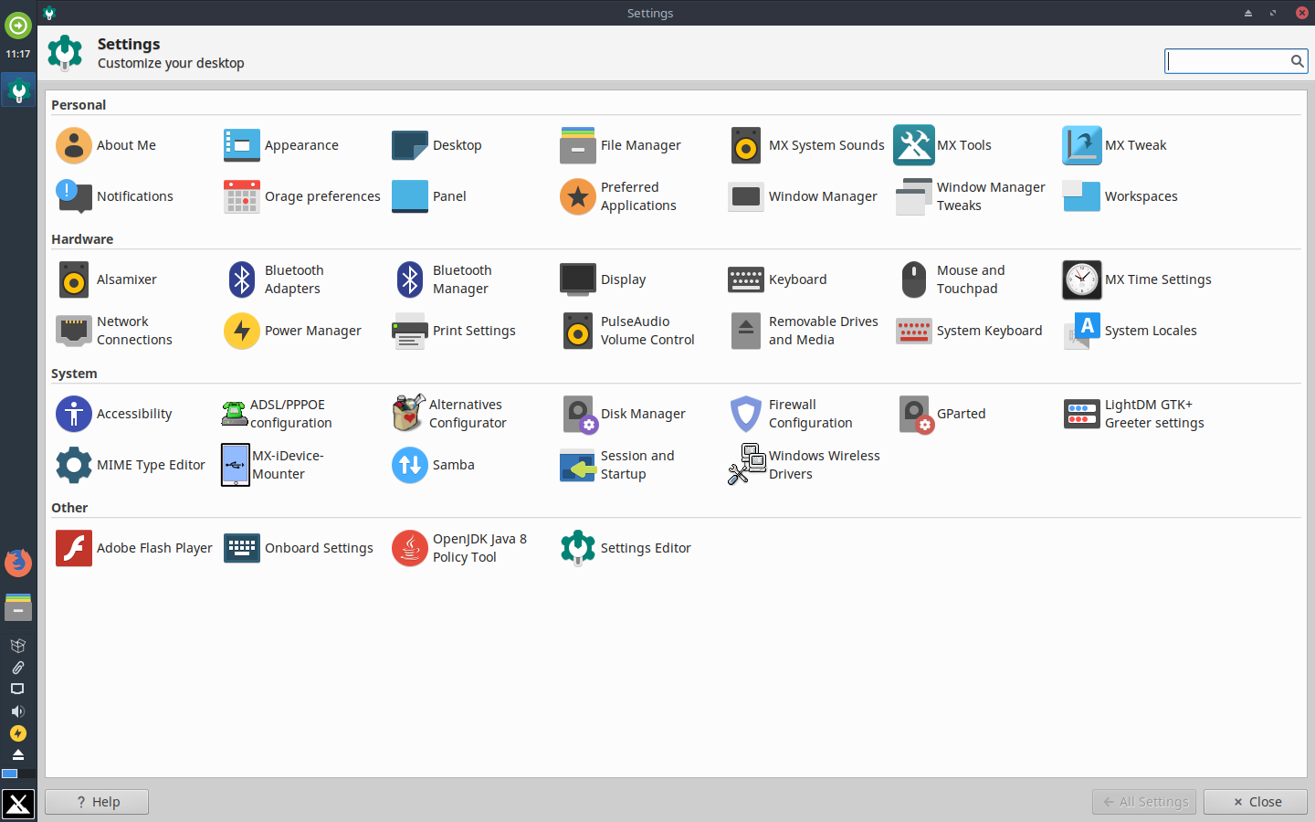The width and height of the screenshot is (1315, 822).
Task: Open Session and Startup
Action: 617,465
